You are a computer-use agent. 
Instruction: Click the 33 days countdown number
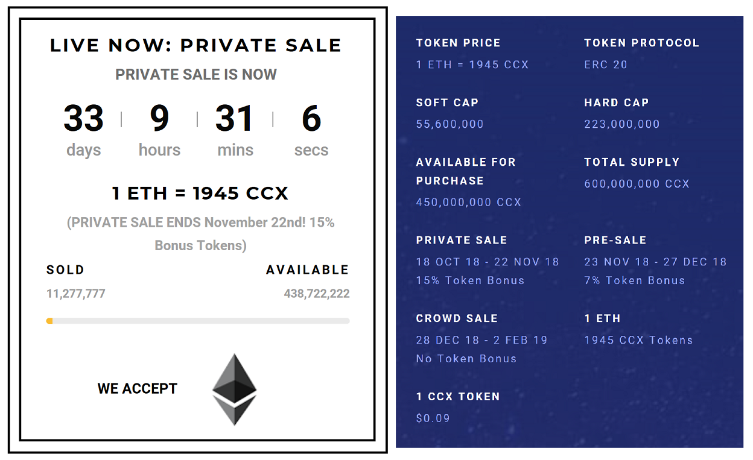[x=84, y=118]
